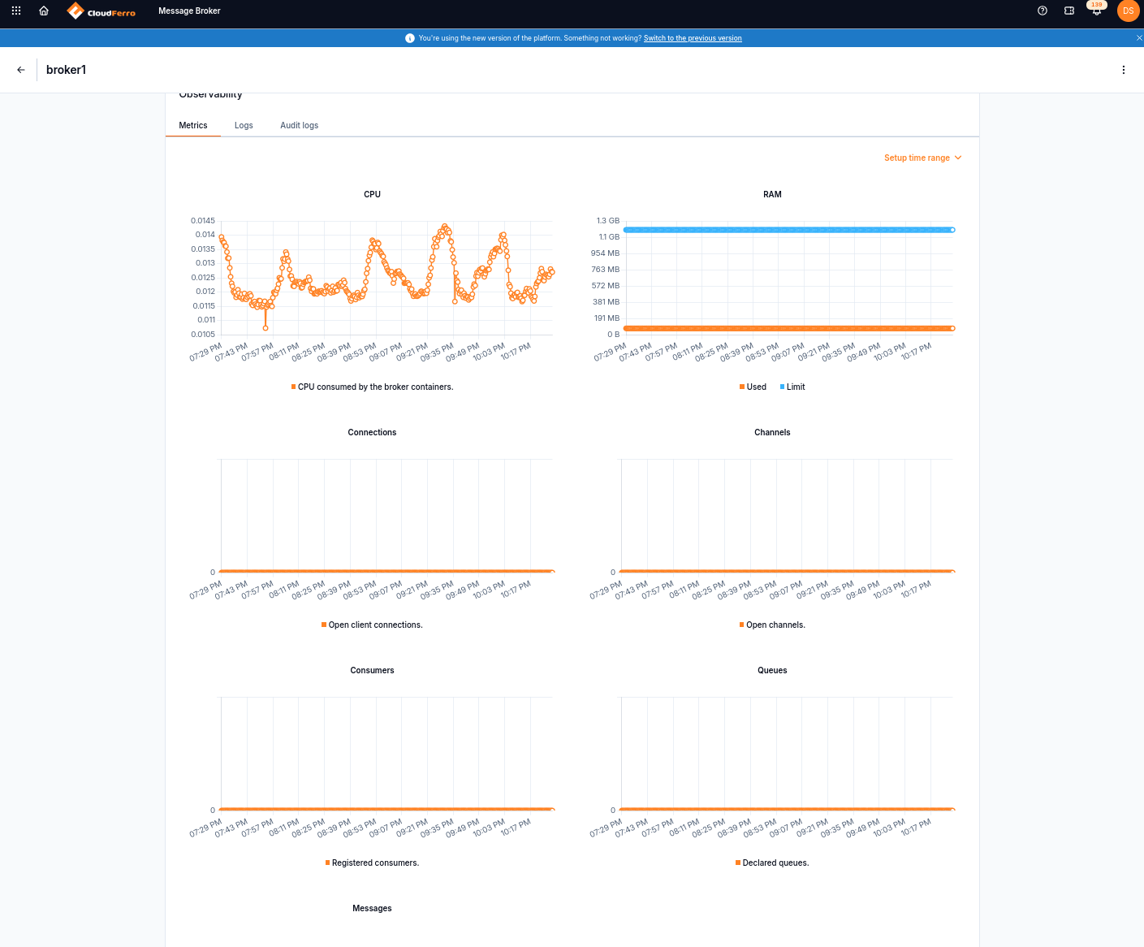The height and width of the screenshot is (947, 1144).
Task: Click the RAM chart title
Action: (772, 194)
